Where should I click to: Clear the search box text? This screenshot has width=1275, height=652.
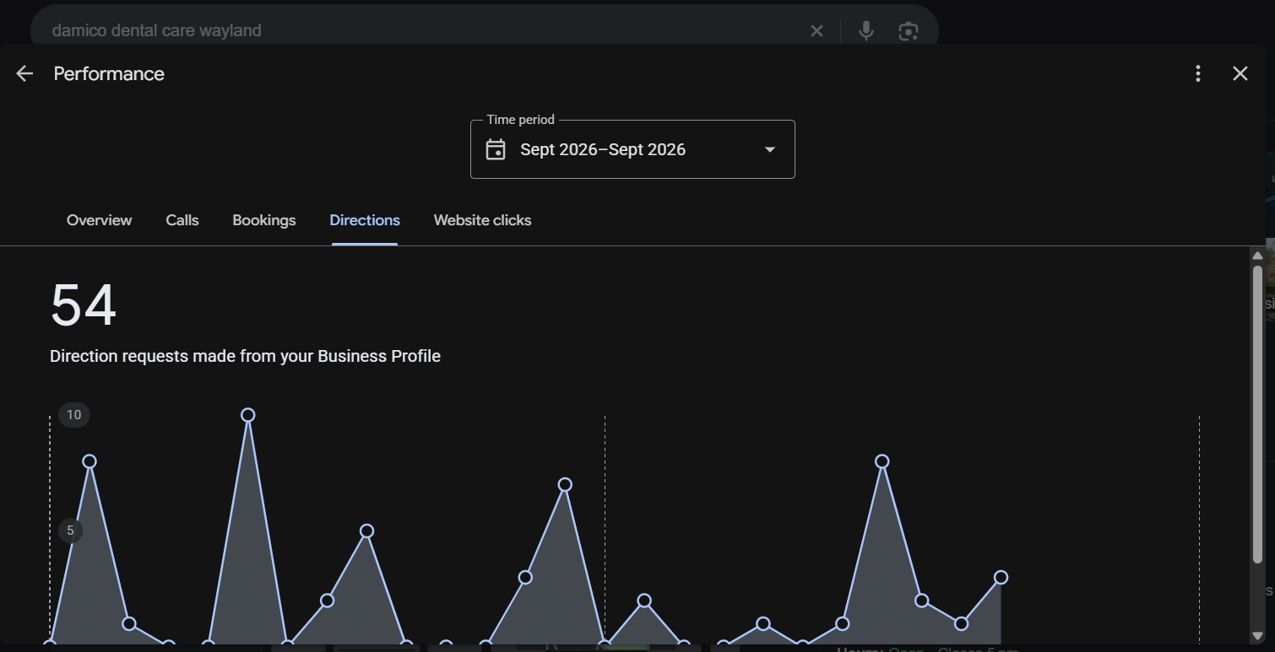(x=817, y=31)
